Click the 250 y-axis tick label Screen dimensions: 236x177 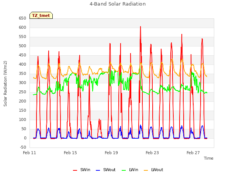(22, 92)
